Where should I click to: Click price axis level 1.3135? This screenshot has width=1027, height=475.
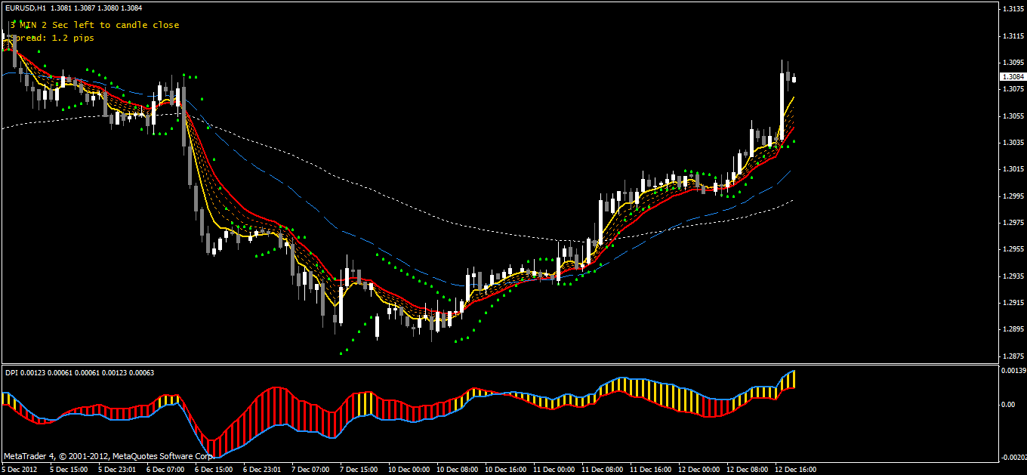[1013, 9]
